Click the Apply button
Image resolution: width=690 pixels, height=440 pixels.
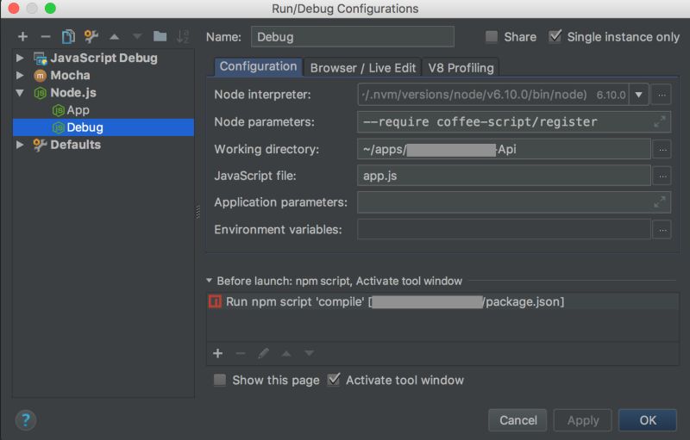[x=583, y=420]
